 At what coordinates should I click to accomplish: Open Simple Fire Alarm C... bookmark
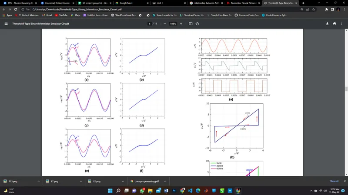[219, 15]
